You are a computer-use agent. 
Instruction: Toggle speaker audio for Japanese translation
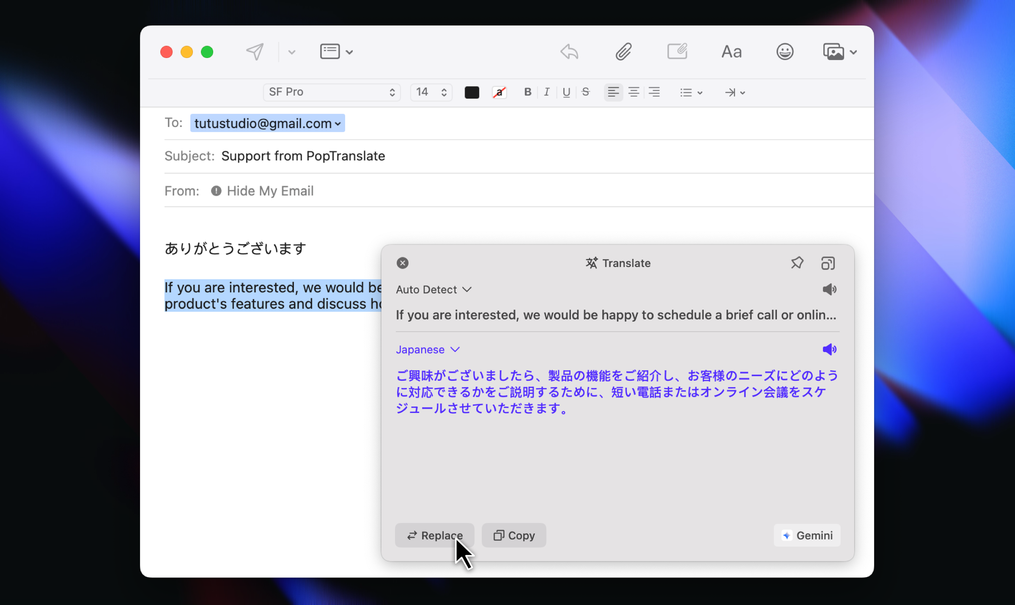pyautogui.click(x=829, y=349)
